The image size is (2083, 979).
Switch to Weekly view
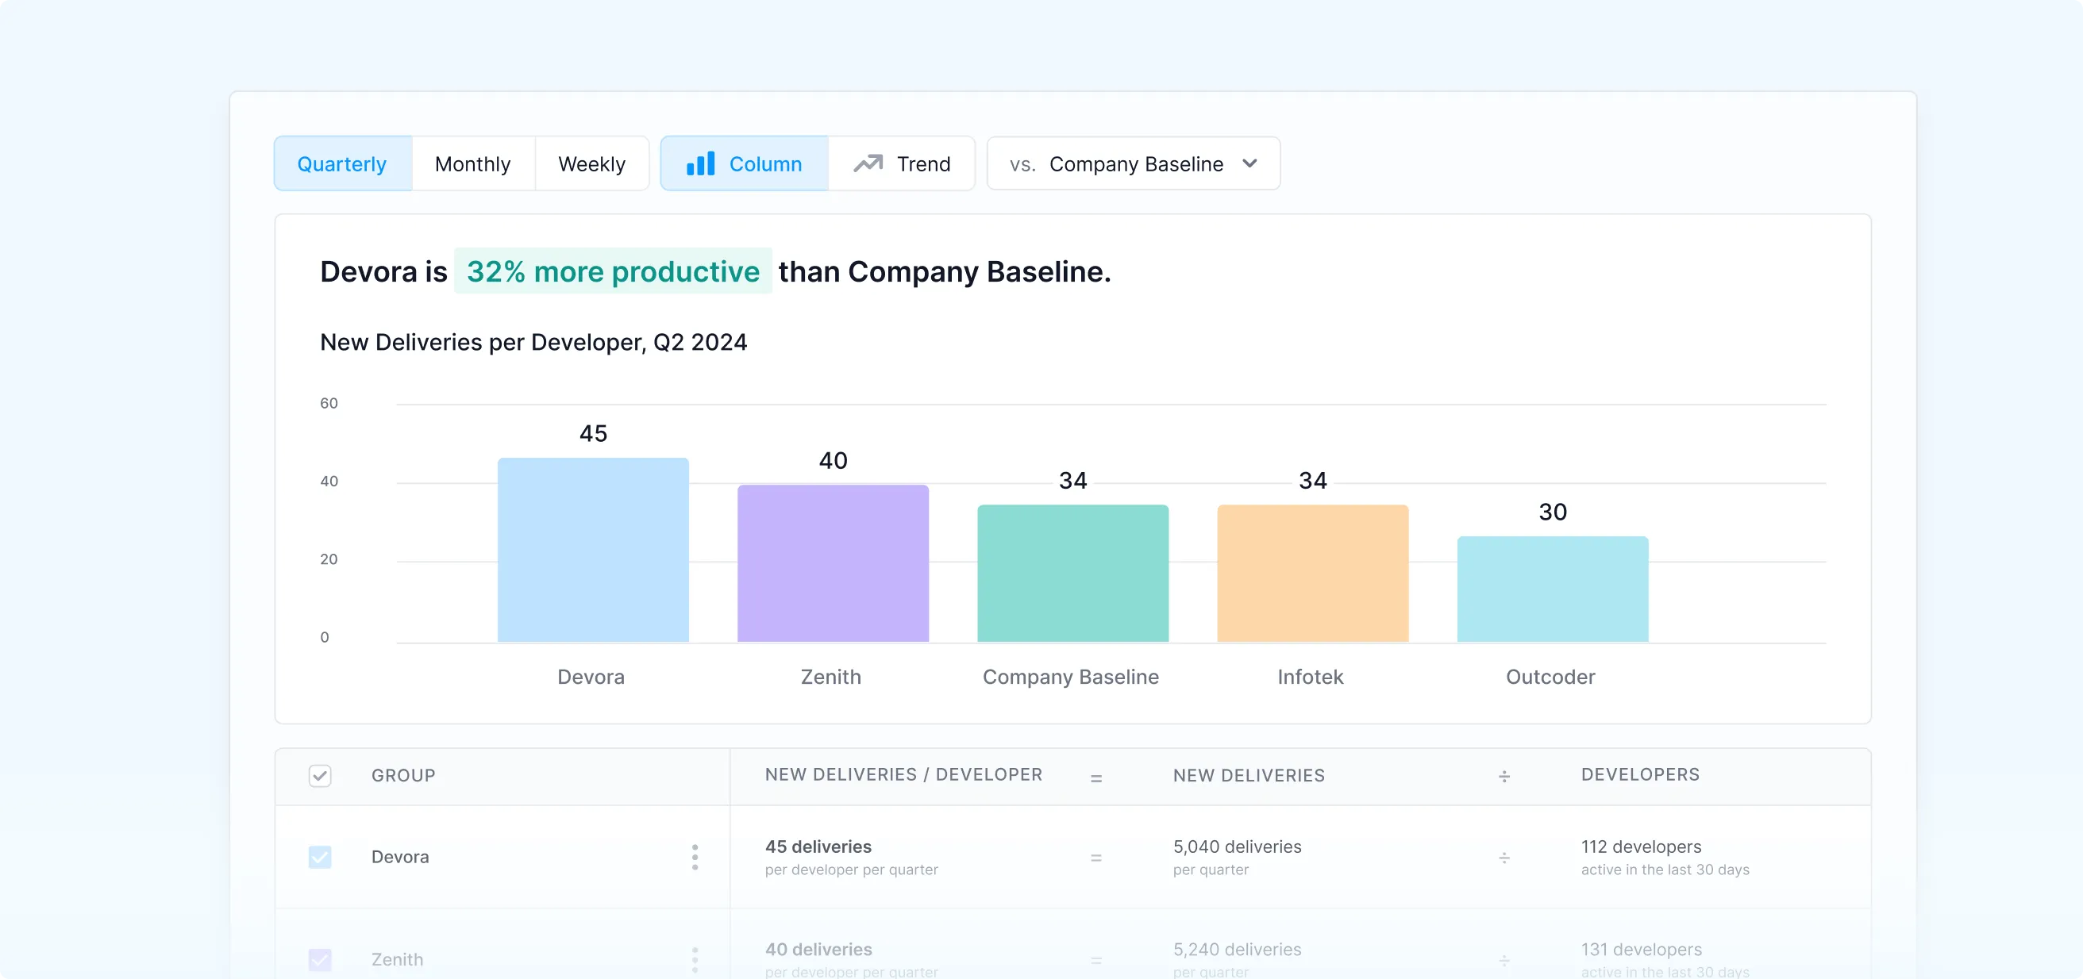tap(592, 163)
